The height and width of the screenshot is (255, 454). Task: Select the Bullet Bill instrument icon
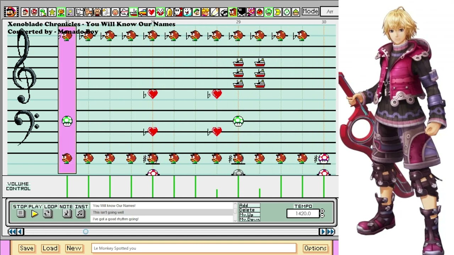pyautogui.click(x=223, y=12)
